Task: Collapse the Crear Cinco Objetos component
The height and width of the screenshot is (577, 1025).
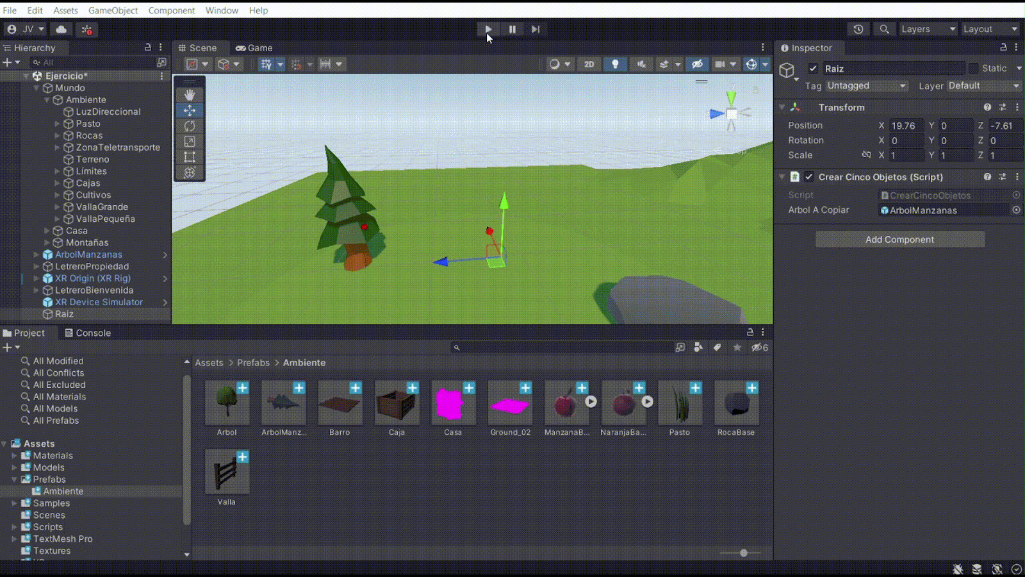Action: [x=782, y=177]
